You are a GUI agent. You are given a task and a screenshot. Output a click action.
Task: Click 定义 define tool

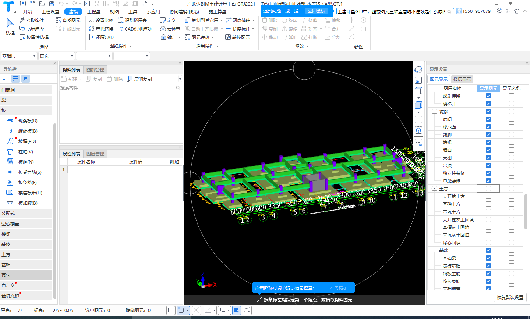[168, 20]
